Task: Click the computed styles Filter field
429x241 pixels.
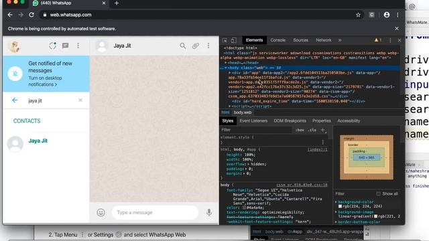Action: coord(355,193)
